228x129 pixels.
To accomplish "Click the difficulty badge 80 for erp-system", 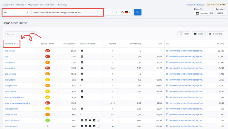I will [47, 51].
